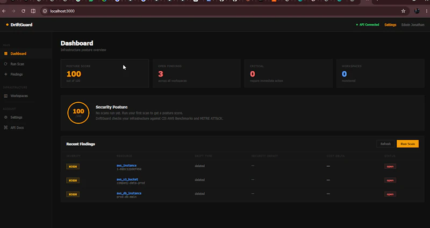This screenshot has width=430, height=228.
Task: Click the Findings diamond icon in sidebar
Action: pos(6,74)
